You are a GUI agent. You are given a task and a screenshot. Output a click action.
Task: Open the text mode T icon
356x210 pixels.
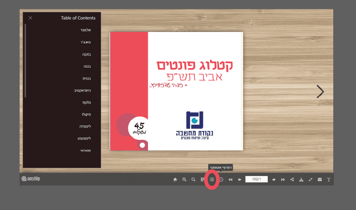coord(329,179)
